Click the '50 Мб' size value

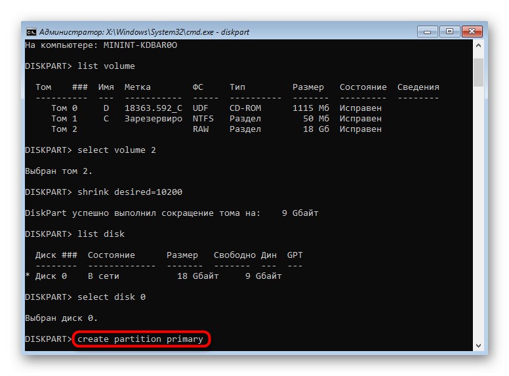(316, 119)
